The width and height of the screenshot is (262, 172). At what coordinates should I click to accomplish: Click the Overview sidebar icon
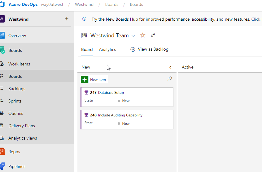[x=2, y=36]
